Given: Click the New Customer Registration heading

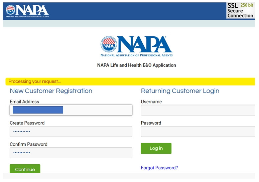Looking at the screenshot, I should pos(51,91).
